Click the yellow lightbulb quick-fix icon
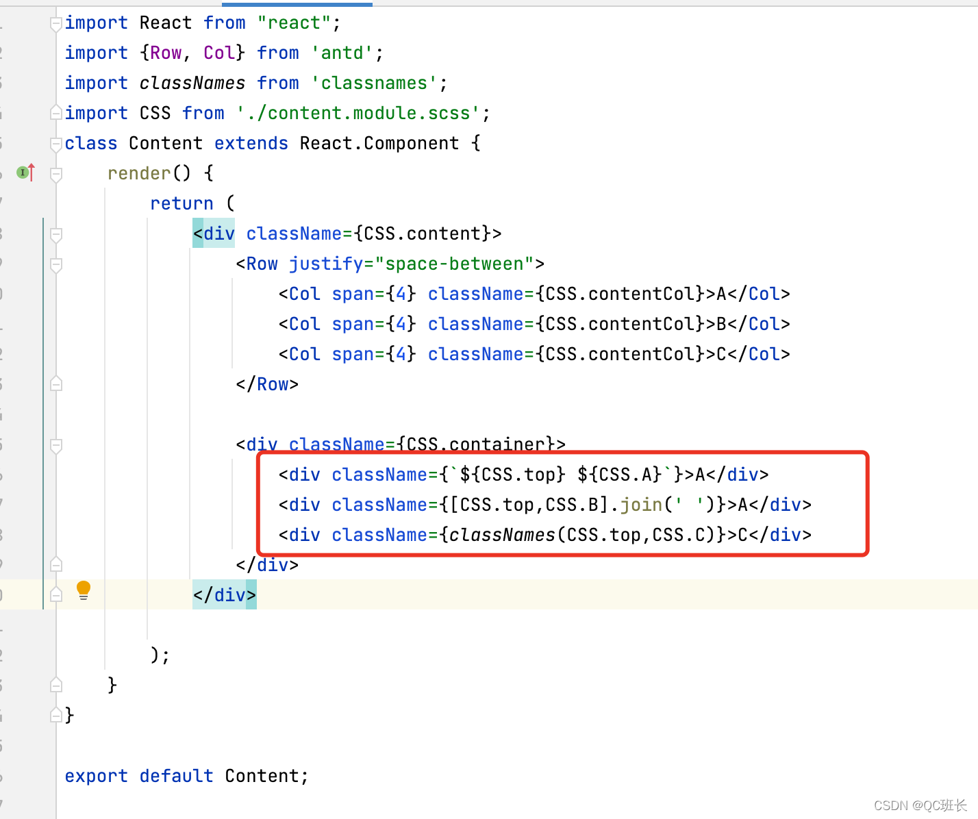Screen dimensions: 978x819 84,590
